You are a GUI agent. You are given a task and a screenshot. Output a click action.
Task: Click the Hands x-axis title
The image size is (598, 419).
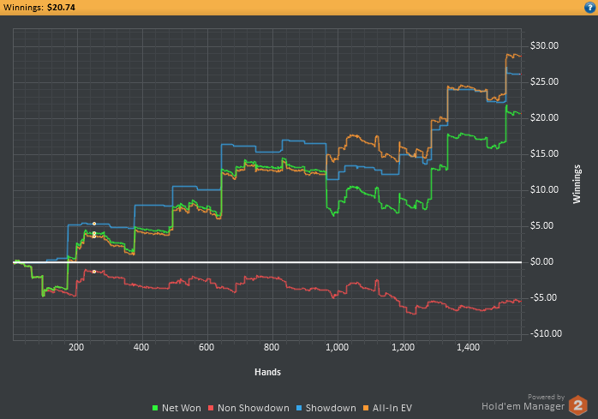pos(267,372)
